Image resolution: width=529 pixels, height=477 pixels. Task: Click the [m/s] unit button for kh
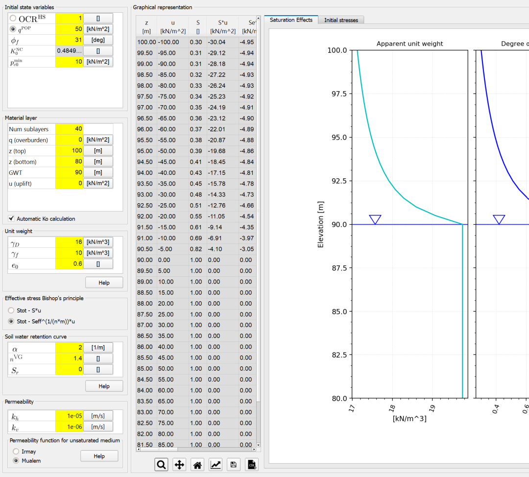pos(98,416)
